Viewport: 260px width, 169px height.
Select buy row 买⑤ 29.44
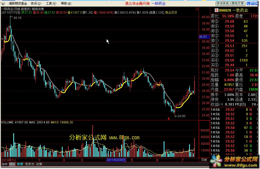(x=234, y=65)
